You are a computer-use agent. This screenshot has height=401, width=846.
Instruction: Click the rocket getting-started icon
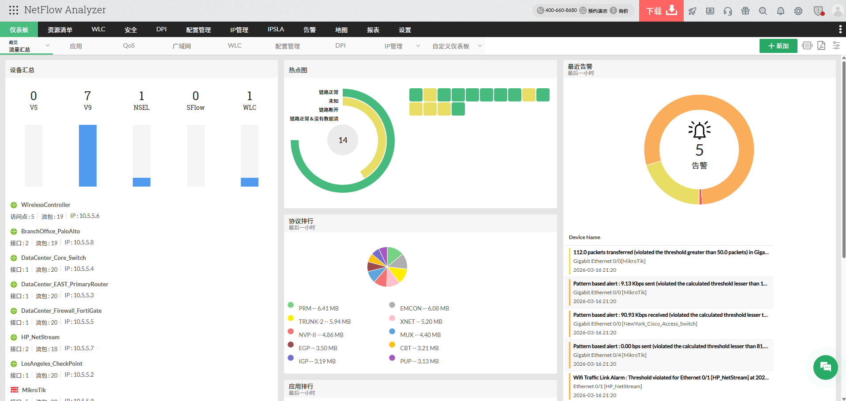coord(692,11)
